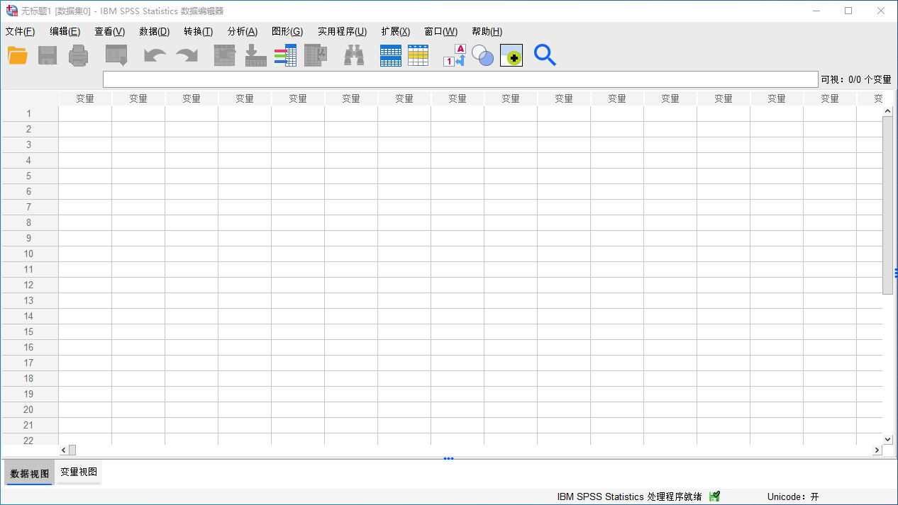898x505 pixels.
Task: Switch to the 变量视图 tab
Action: click(x=79, y=472)
